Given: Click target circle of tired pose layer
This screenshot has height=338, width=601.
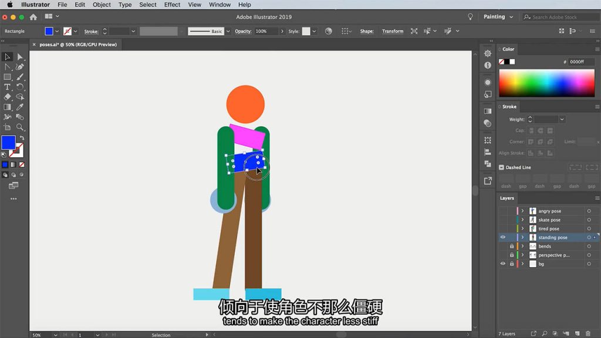Looking at the screenshot, I should (589, 228).
